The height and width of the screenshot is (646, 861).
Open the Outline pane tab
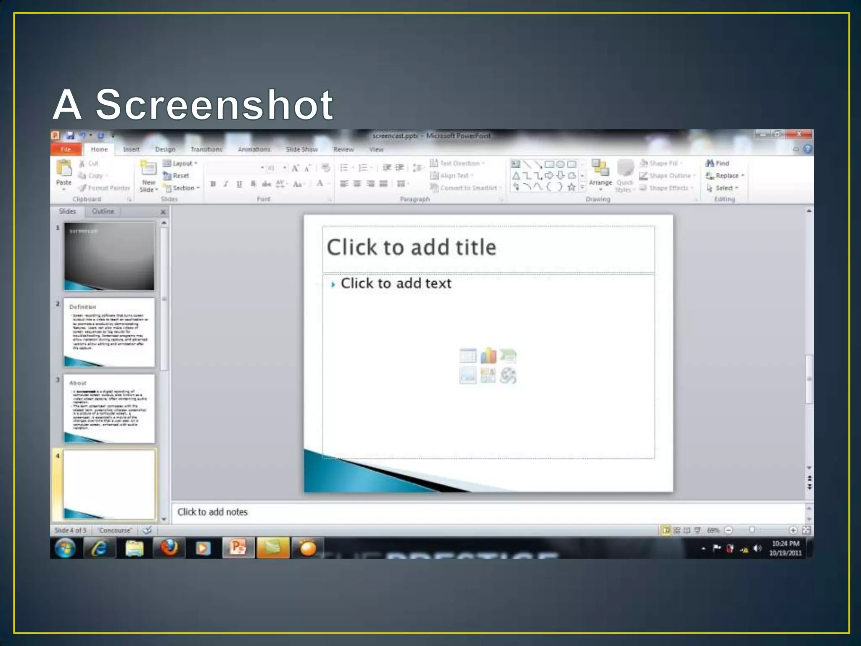(103, 211)
